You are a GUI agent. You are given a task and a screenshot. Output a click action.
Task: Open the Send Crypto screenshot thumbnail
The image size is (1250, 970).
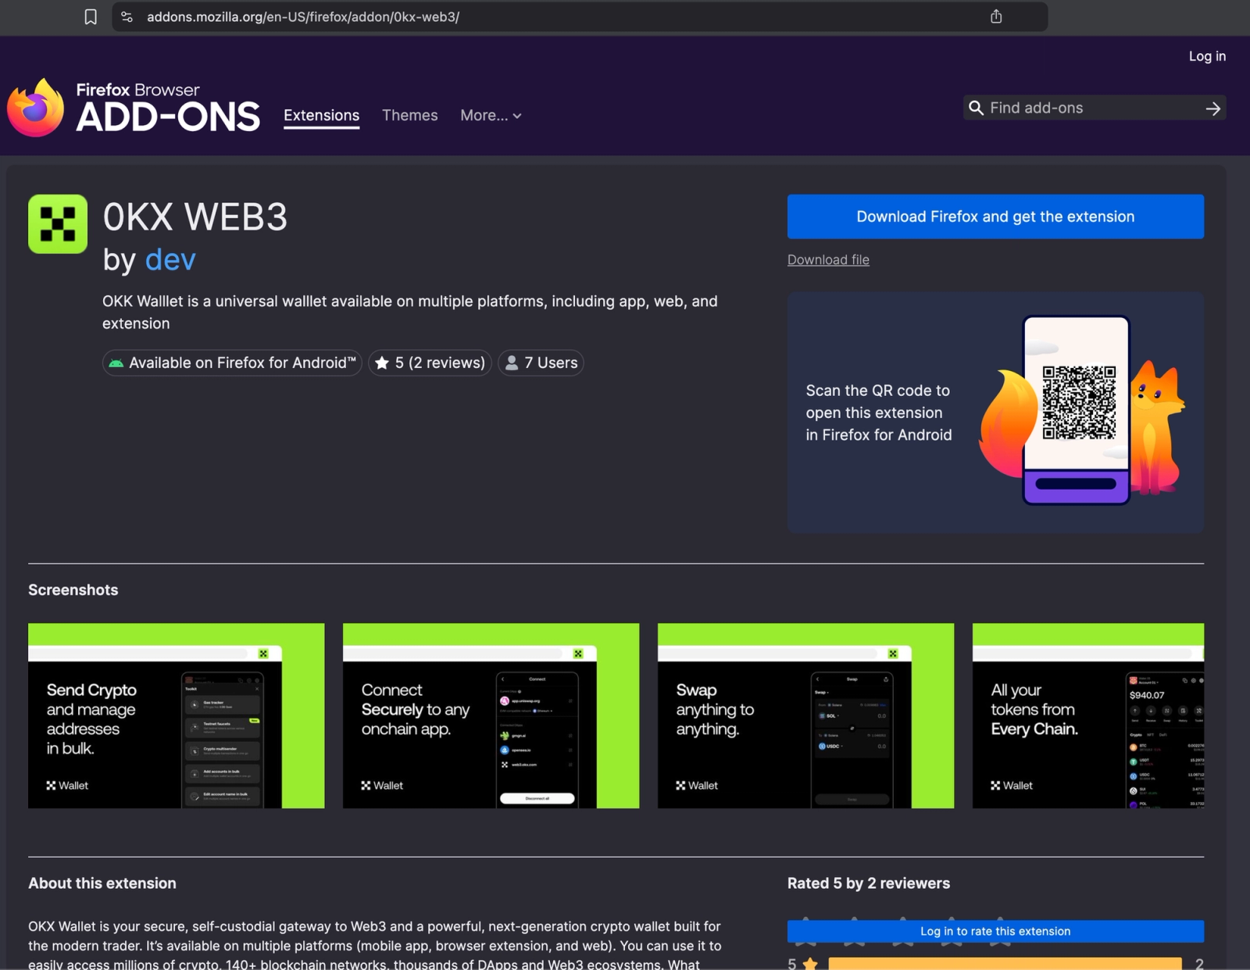177,715
